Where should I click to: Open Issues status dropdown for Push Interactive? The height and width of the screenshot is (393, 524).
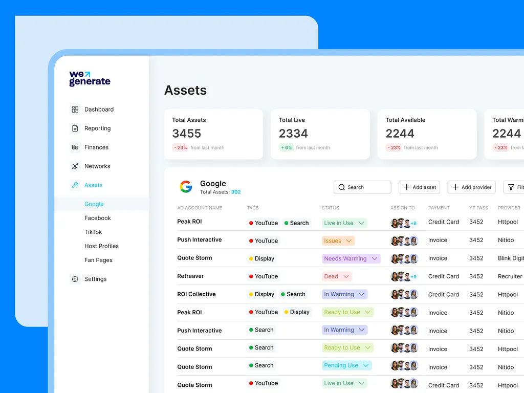click(x=338, y=241)
